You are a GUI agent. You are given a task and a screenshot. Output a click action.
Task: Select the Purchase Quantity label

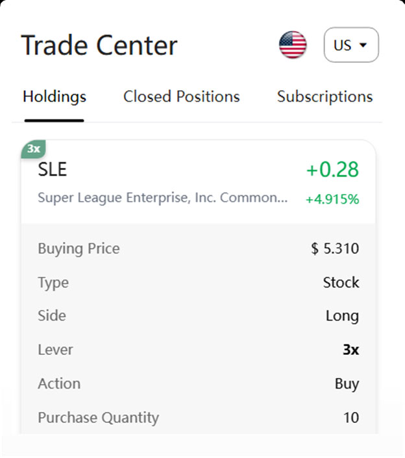point(98,417)
